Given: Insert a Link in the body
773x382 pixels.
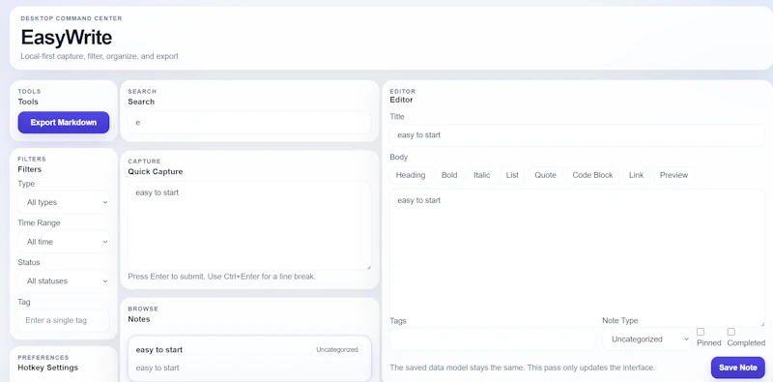Looking at the screenshot, I should click(x=637, y=175).
